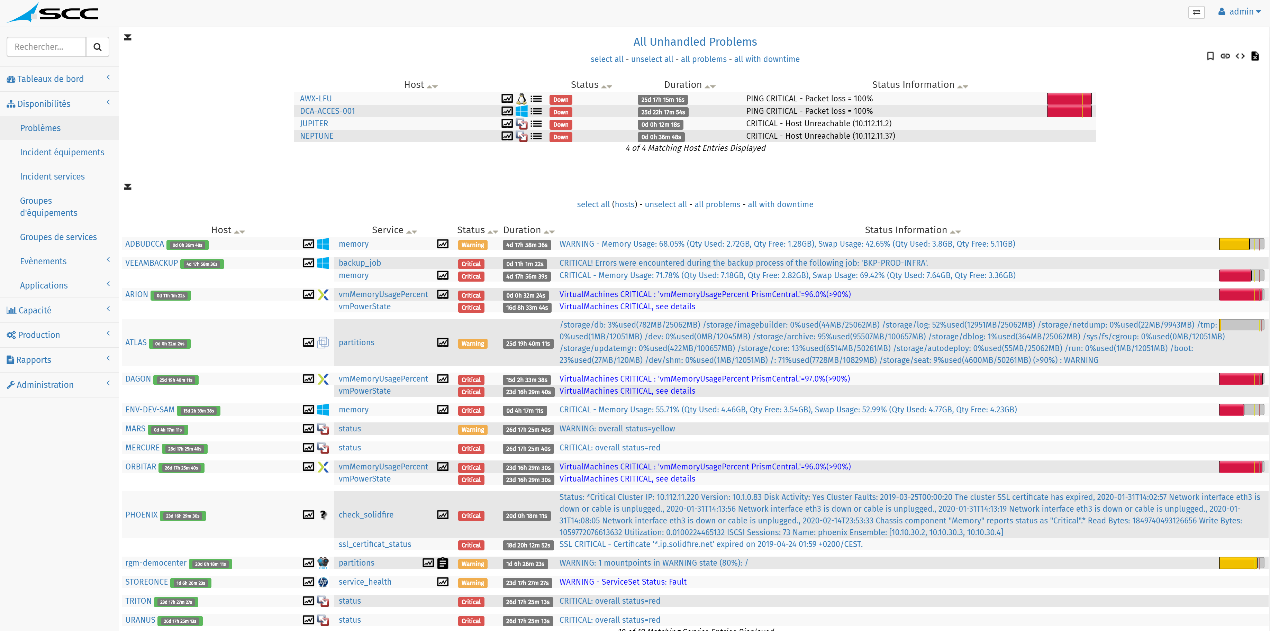
Task: Click the link chain icon
Action: 1225,56
